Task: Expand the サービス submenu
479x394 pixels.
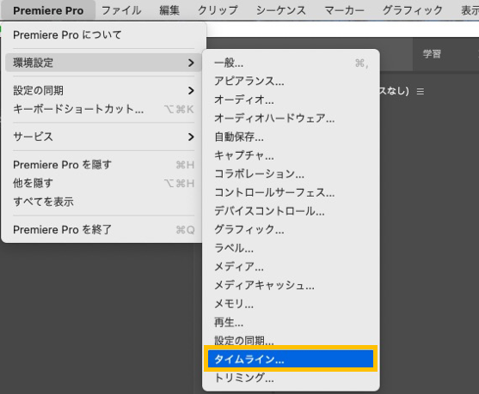Action: click(103, 136)
